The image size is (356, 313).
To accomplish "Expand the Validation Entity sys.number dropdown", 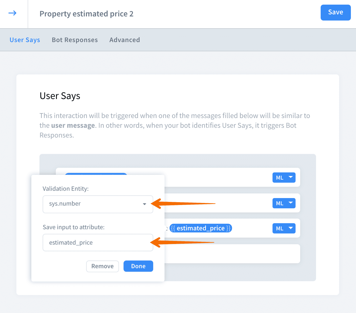I will coord(98,204).
